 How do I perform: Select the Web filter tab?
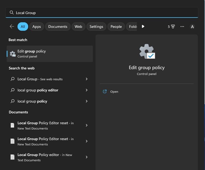coord(78,27)
